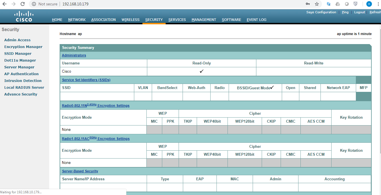Open Service Set Identifiers (SSIDs) link

click(86, 80)
